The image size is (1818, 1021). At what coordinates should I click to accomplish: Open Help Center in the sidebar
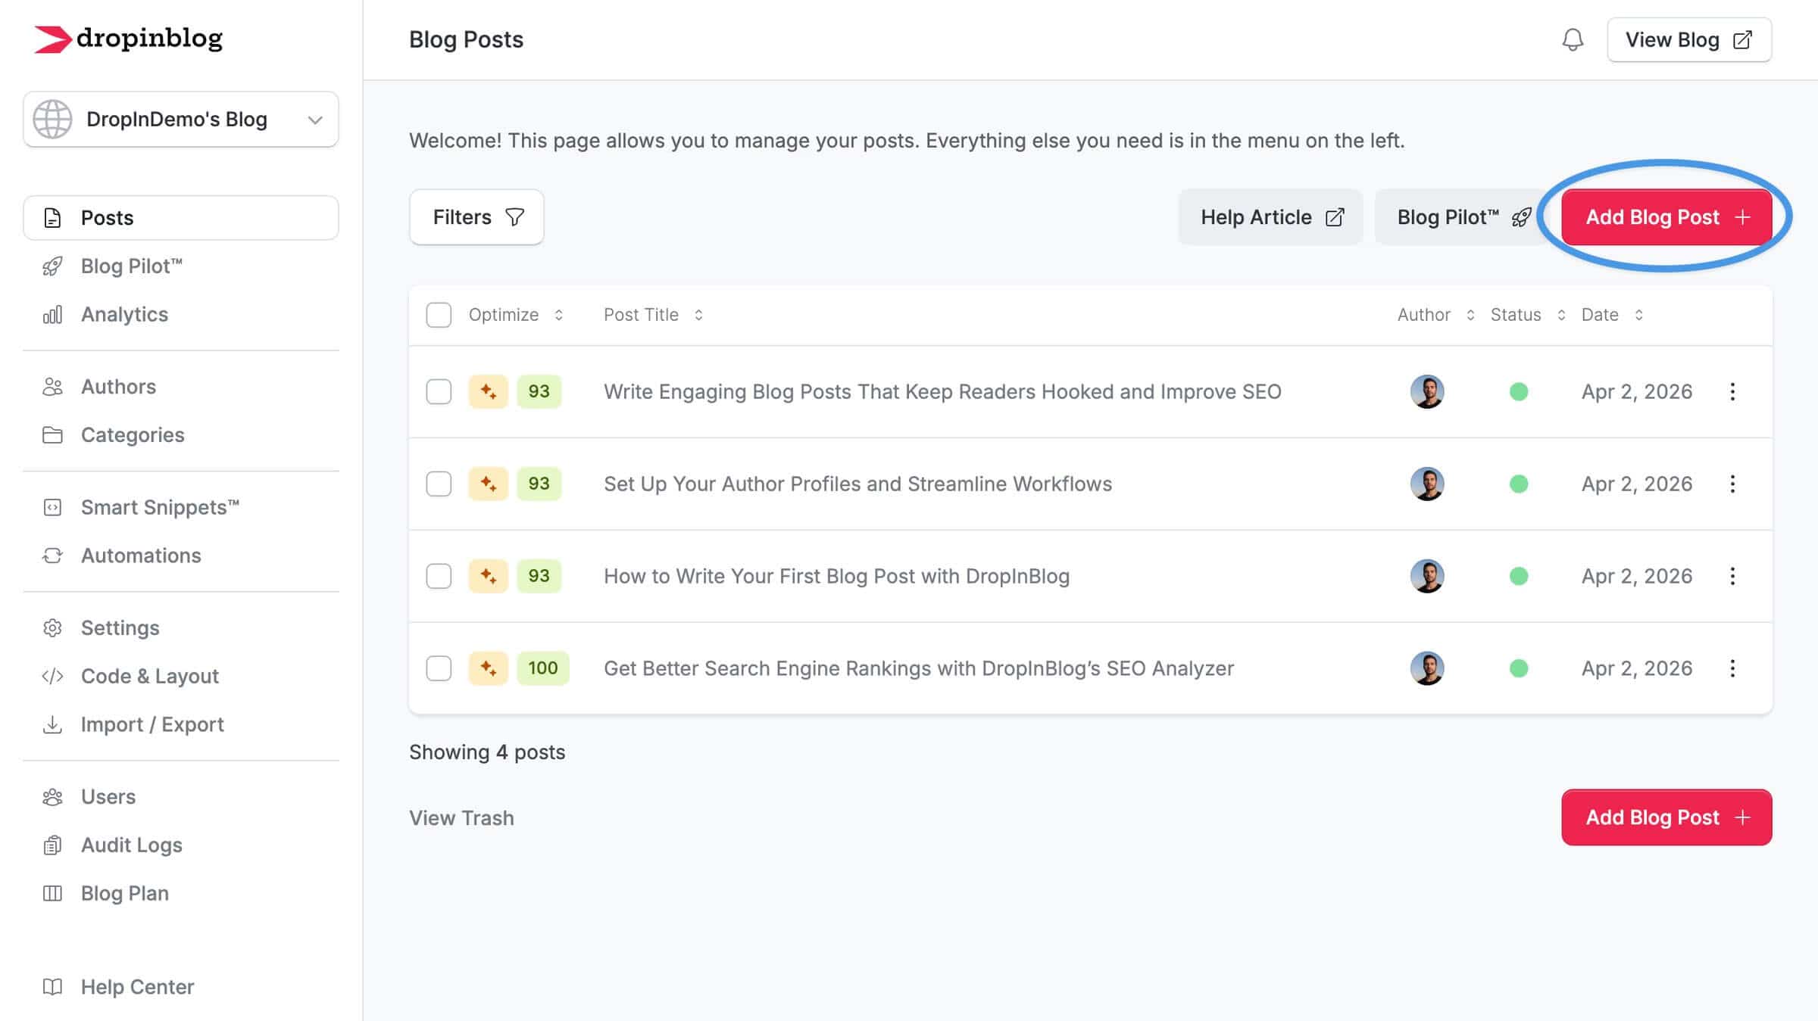pyautogui.click(x=137, y=988)
